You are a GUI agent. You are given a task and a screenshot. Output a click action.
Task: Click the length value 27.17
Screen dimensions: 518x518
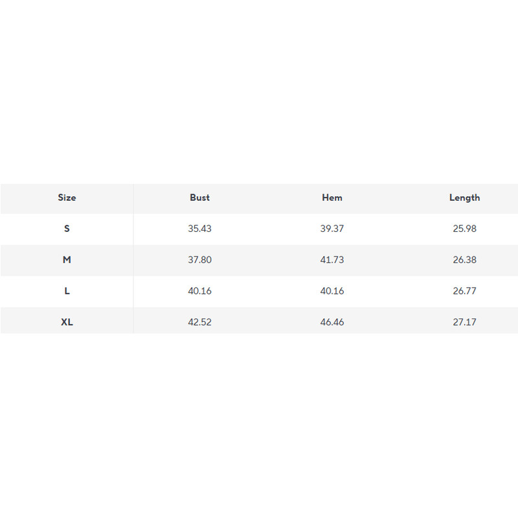[x=464, y=322]
